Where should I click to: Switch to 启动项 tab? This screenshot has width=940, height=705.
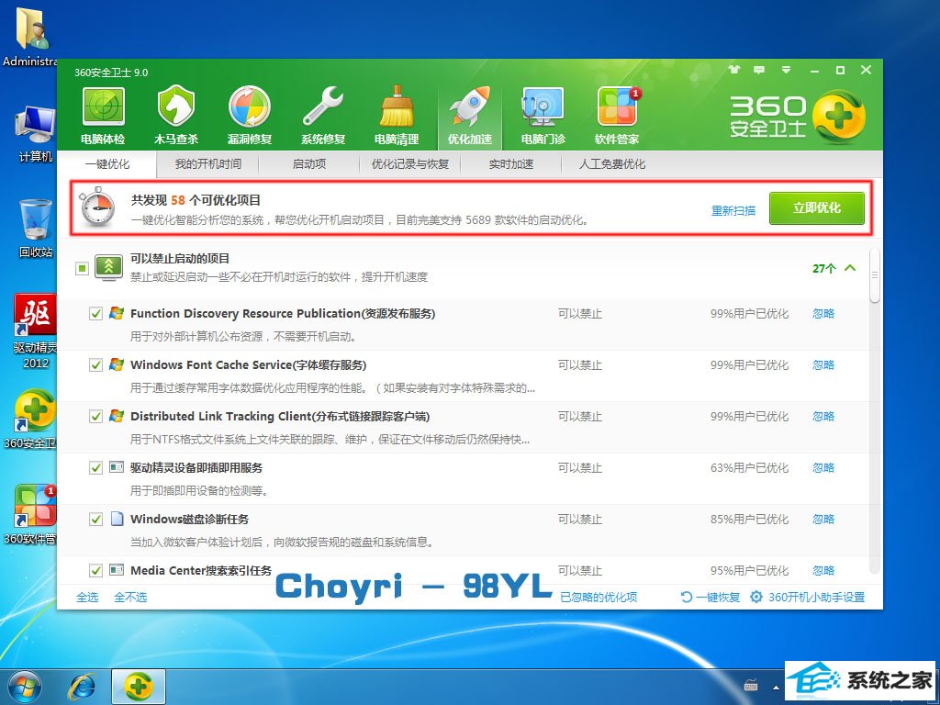[309, 164]
